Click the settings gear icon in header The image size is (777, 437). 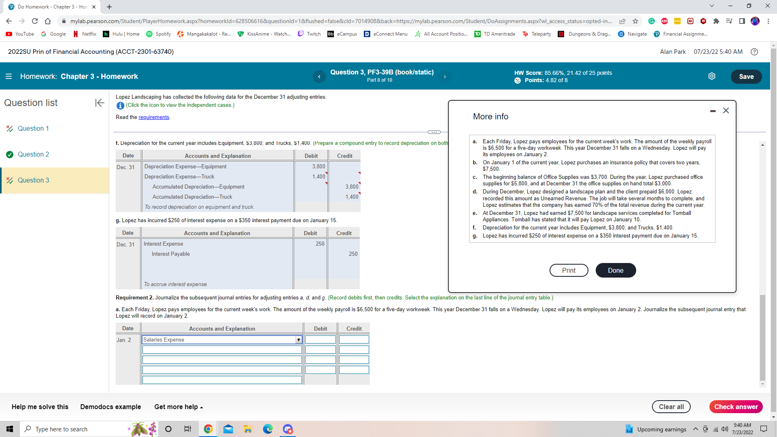pos(712,76)
